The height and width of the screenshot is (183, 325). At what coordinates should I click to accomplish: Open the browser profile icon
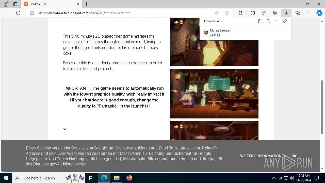click(5, 4)
